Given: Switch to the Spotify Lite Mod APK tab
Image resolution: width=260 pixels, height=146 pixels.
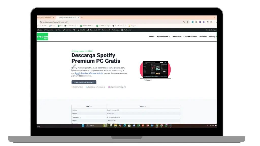Looking at the screenshot, I should click(68, 17).
